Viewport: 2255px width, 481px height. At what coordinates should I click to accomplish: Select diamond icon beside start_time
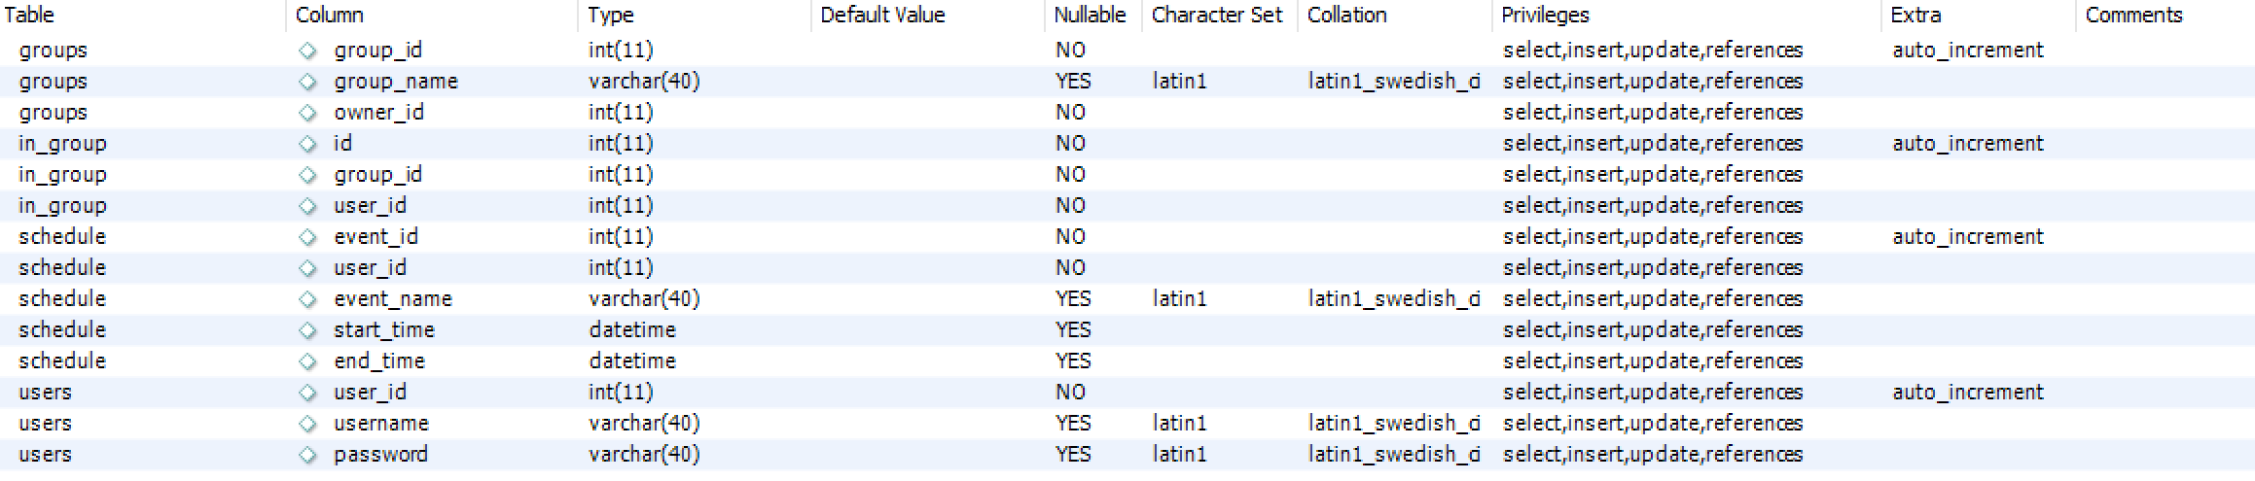[307, 330]
